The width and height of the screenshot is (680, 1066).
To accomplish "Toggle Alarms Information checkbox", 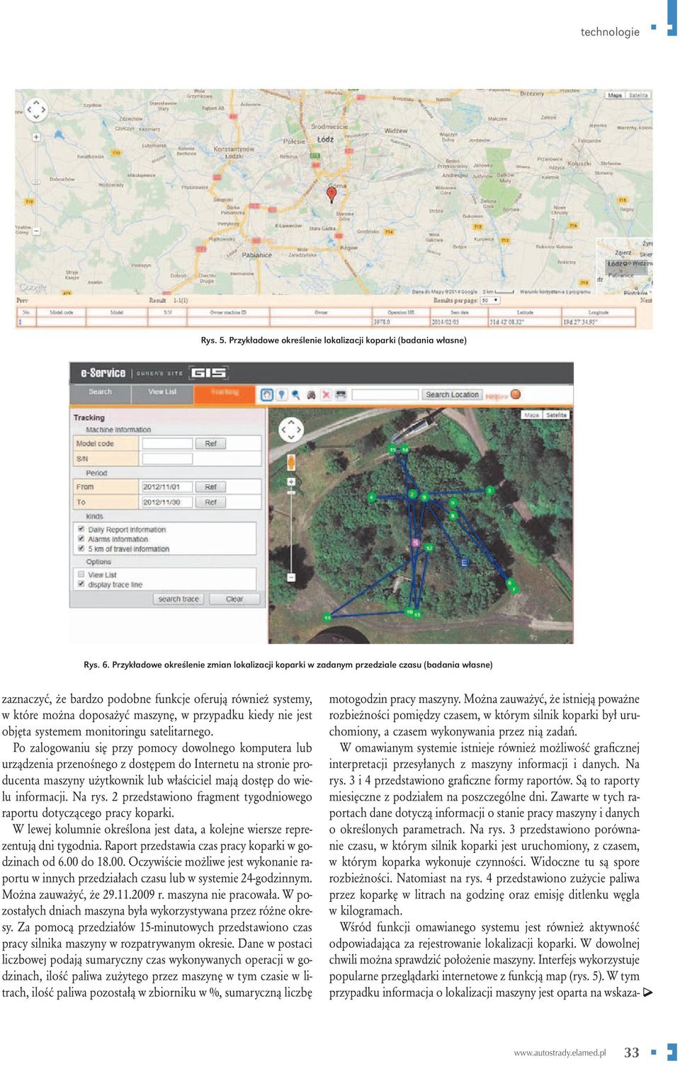I will click(81, 539).
